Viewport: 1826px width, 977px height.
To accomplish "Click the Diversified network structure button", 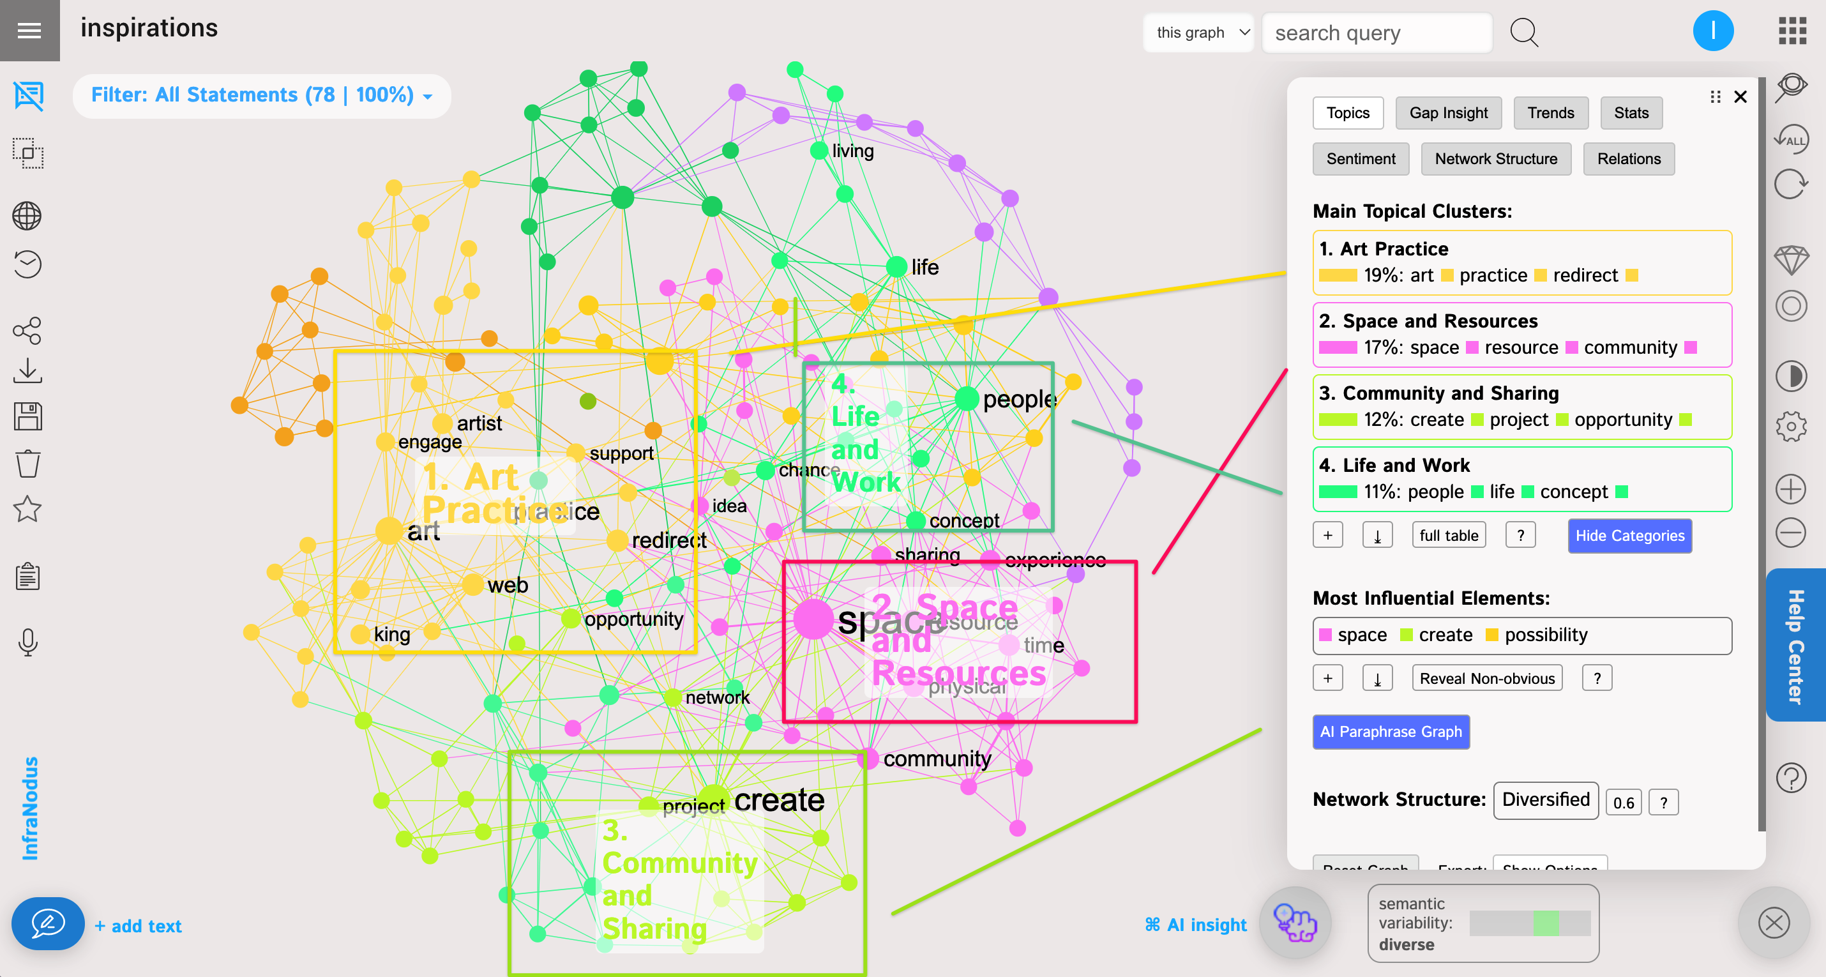I will [1545, 799].
